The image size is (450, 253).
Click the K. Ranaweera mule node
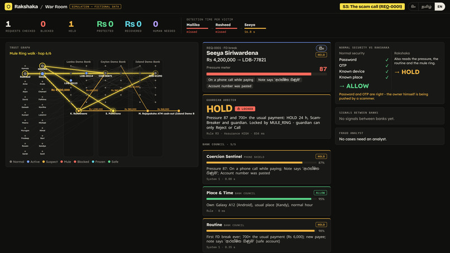point(78,111)
